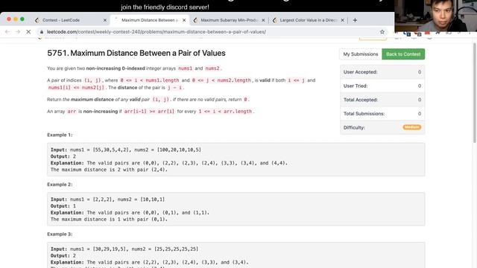
Task: Open My Submissions
Action: coord(361,54)
